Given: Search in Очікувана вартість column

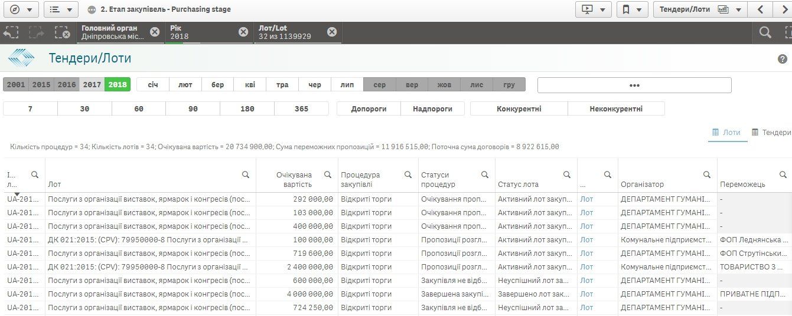Looking at the screenshot, I should point(328,175).
